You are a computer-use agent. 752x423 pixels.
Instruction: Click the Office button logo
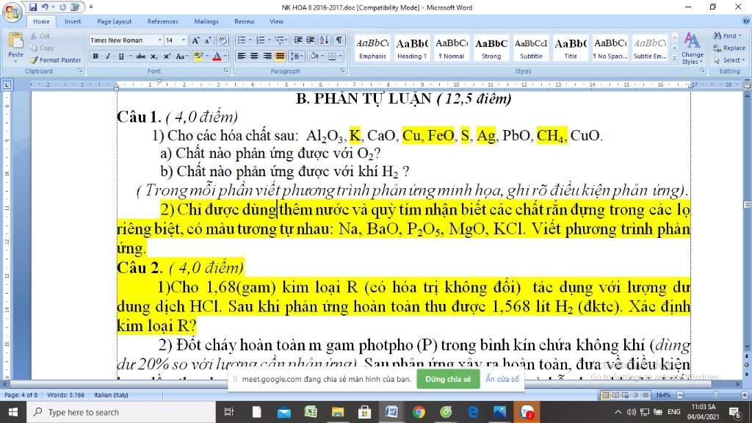pyautogui.click(x=12, y=12)
